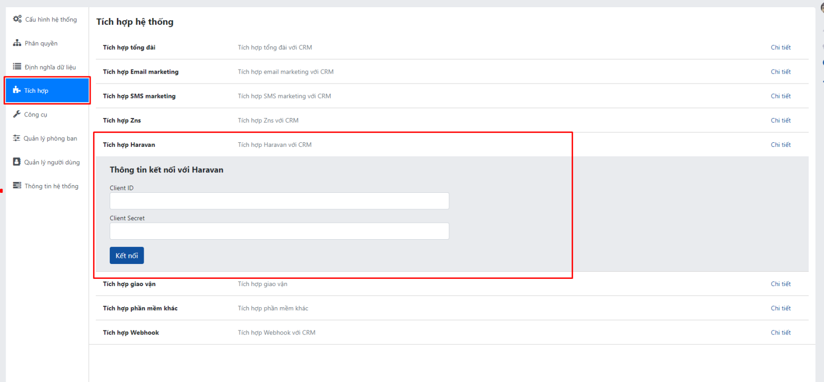The width and height of the screenshot is (824, 382).
Task: Open Chi tiết for Tích hợp giao vận
Action: click(x=780, y=284)
